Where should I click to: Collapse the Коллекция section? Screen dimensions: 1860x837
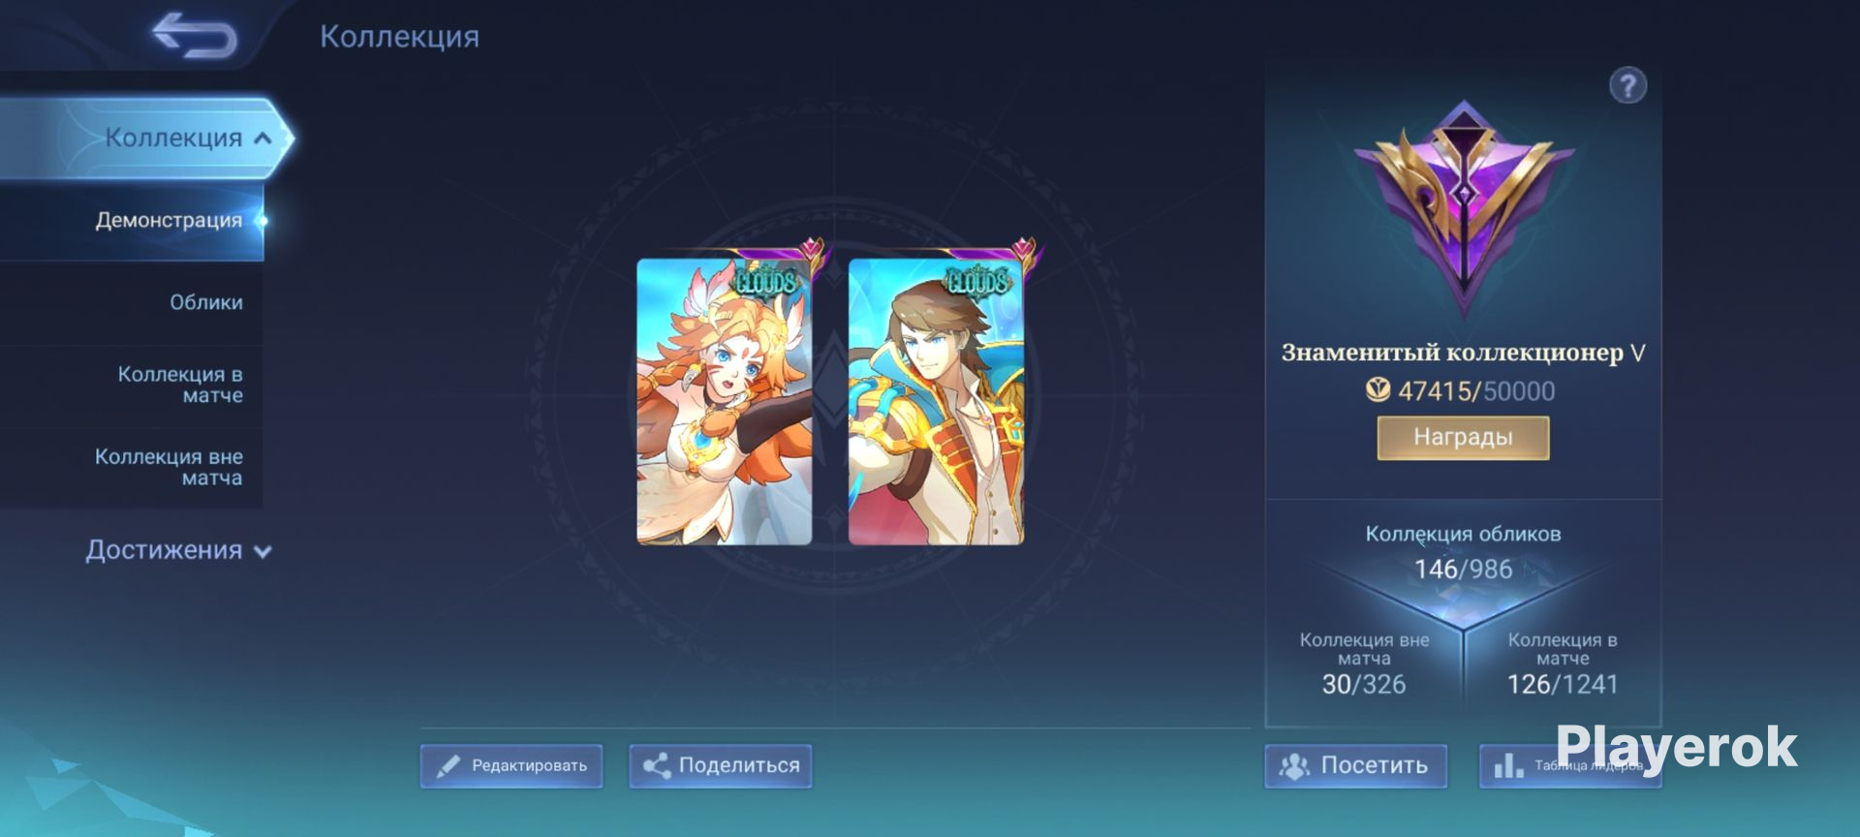(x=145, y=138)
